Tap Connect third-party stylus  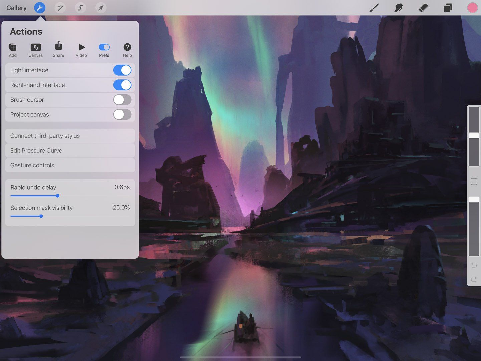70,136
